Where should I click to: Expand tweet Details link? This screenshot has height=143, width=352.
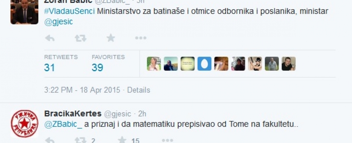tap(138, 90)
